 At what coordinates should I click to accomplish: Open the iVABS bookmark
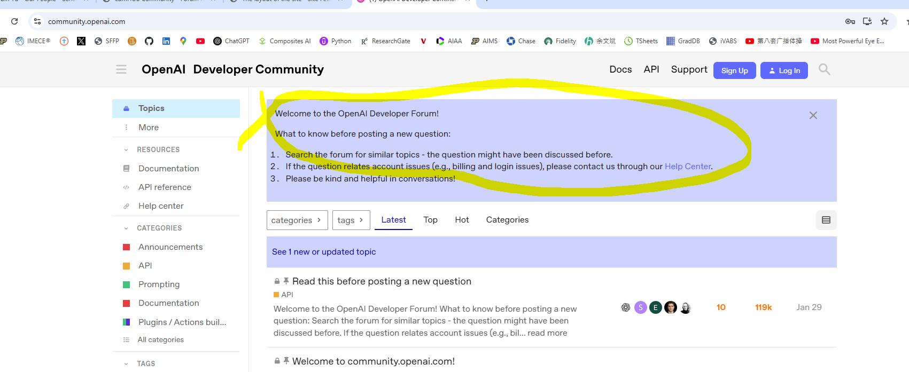722,41
